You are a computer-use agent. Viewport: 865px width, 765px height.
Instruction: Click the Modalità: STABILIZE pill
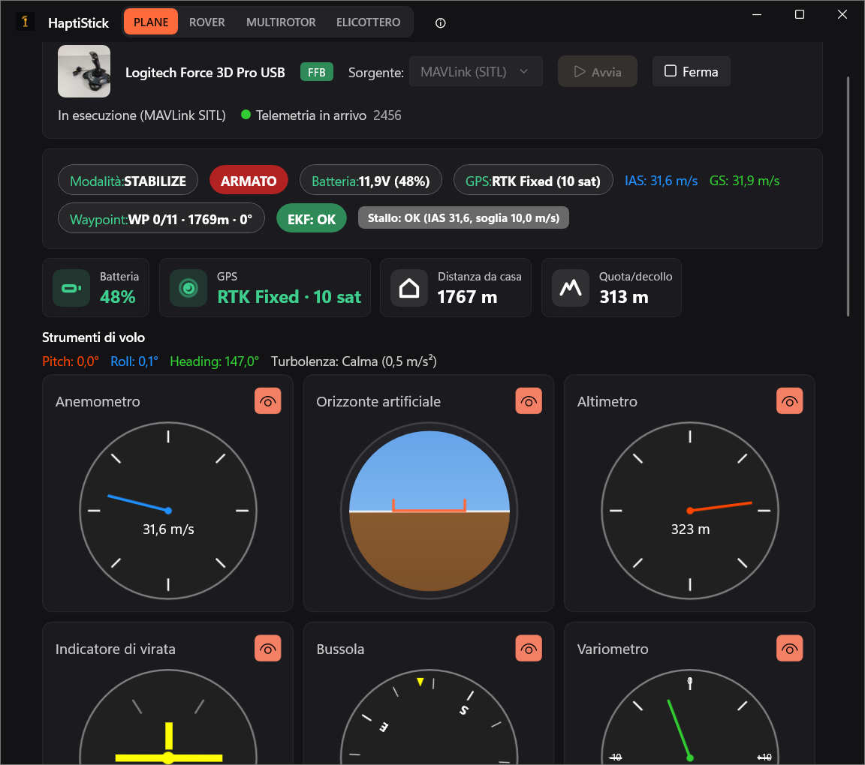pos(128,181)
